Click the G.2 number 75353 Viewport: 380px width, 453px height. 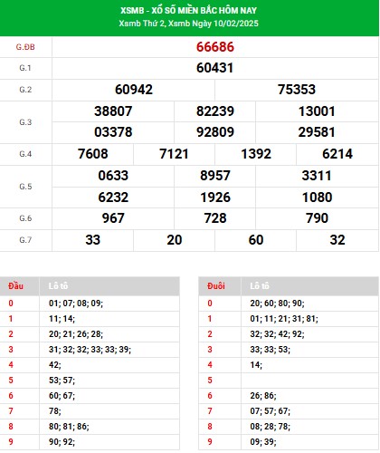pos(297,90)
